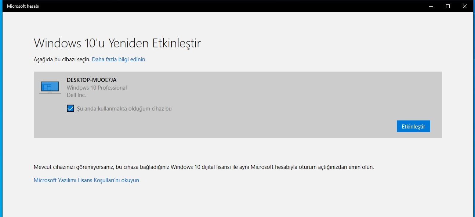Select the DESKTOP-MUOE7JA device name
The width and height of the screenshot is (475, 217).
(x=91, y=80)
